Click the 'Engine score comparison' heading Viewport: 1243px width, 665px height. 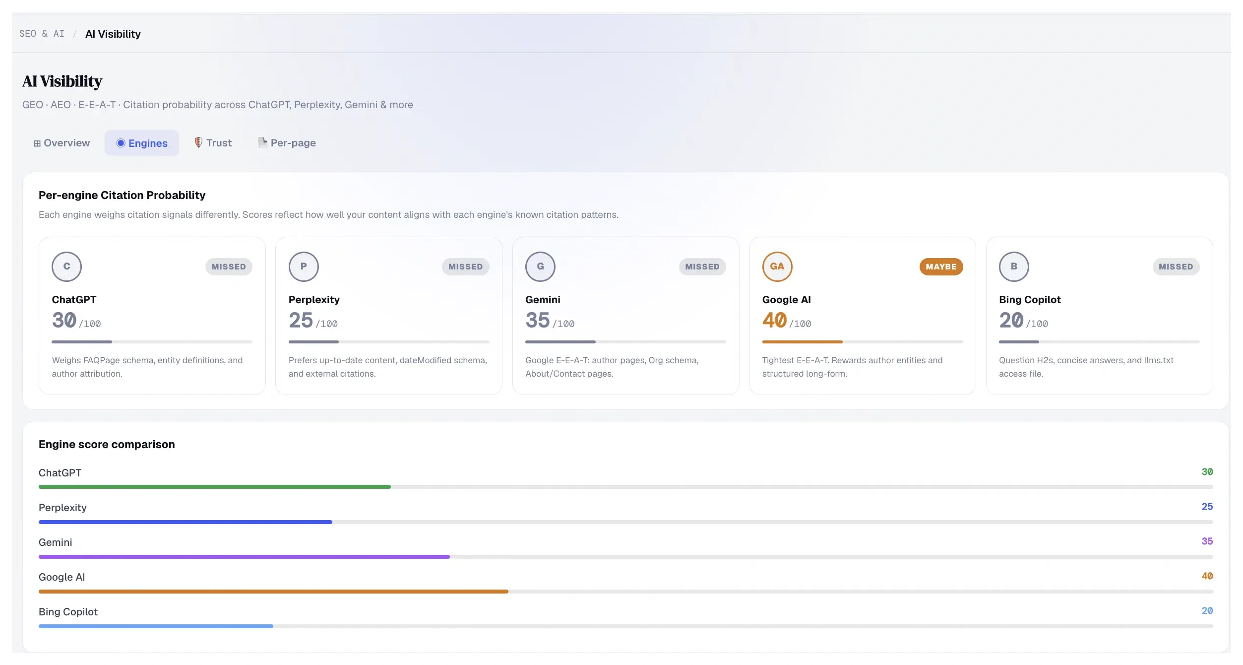[107, 444]
